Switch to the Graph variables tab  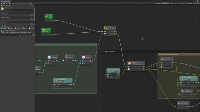tap(3, 28)
